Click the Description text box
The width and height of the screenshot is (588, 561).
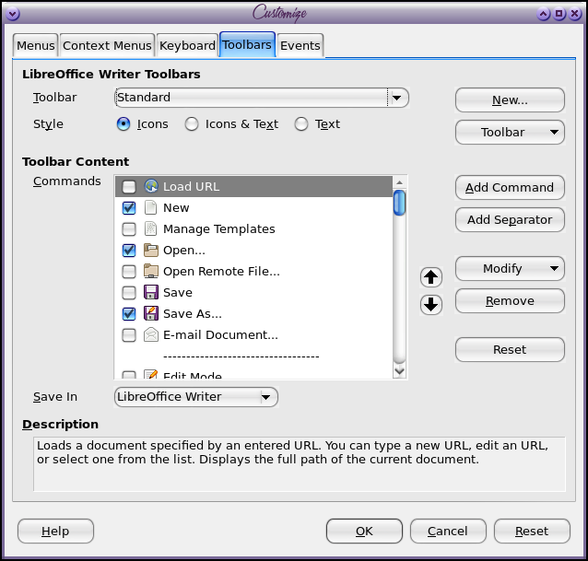coord(300,464)
